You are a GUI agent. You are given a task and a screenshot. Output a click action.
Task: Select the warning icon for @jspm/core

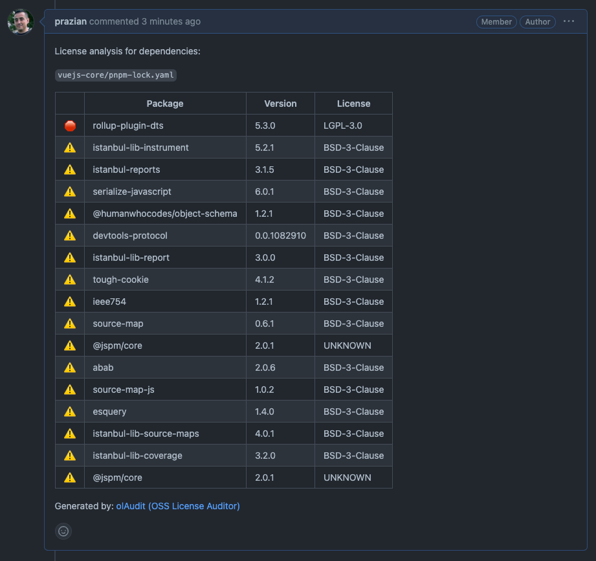click(x=69, y=346)
